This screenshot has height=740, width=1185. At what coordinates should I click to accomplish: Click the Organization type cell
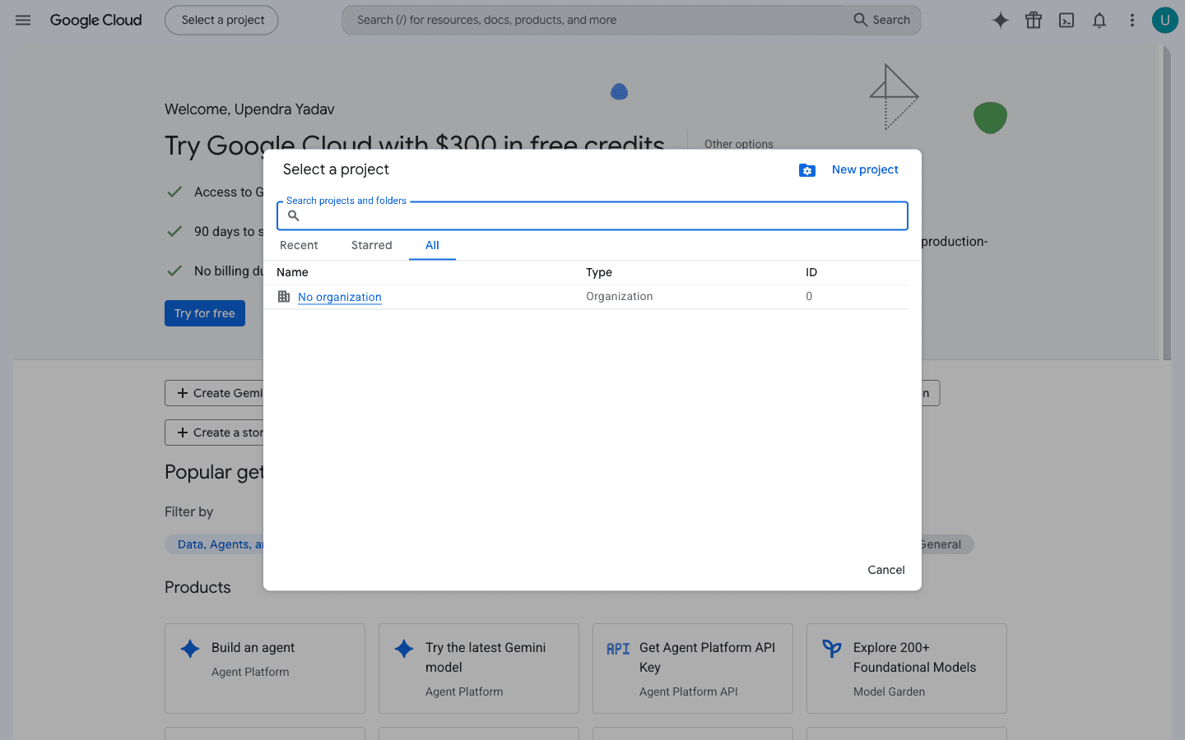(x=620, y=296)
